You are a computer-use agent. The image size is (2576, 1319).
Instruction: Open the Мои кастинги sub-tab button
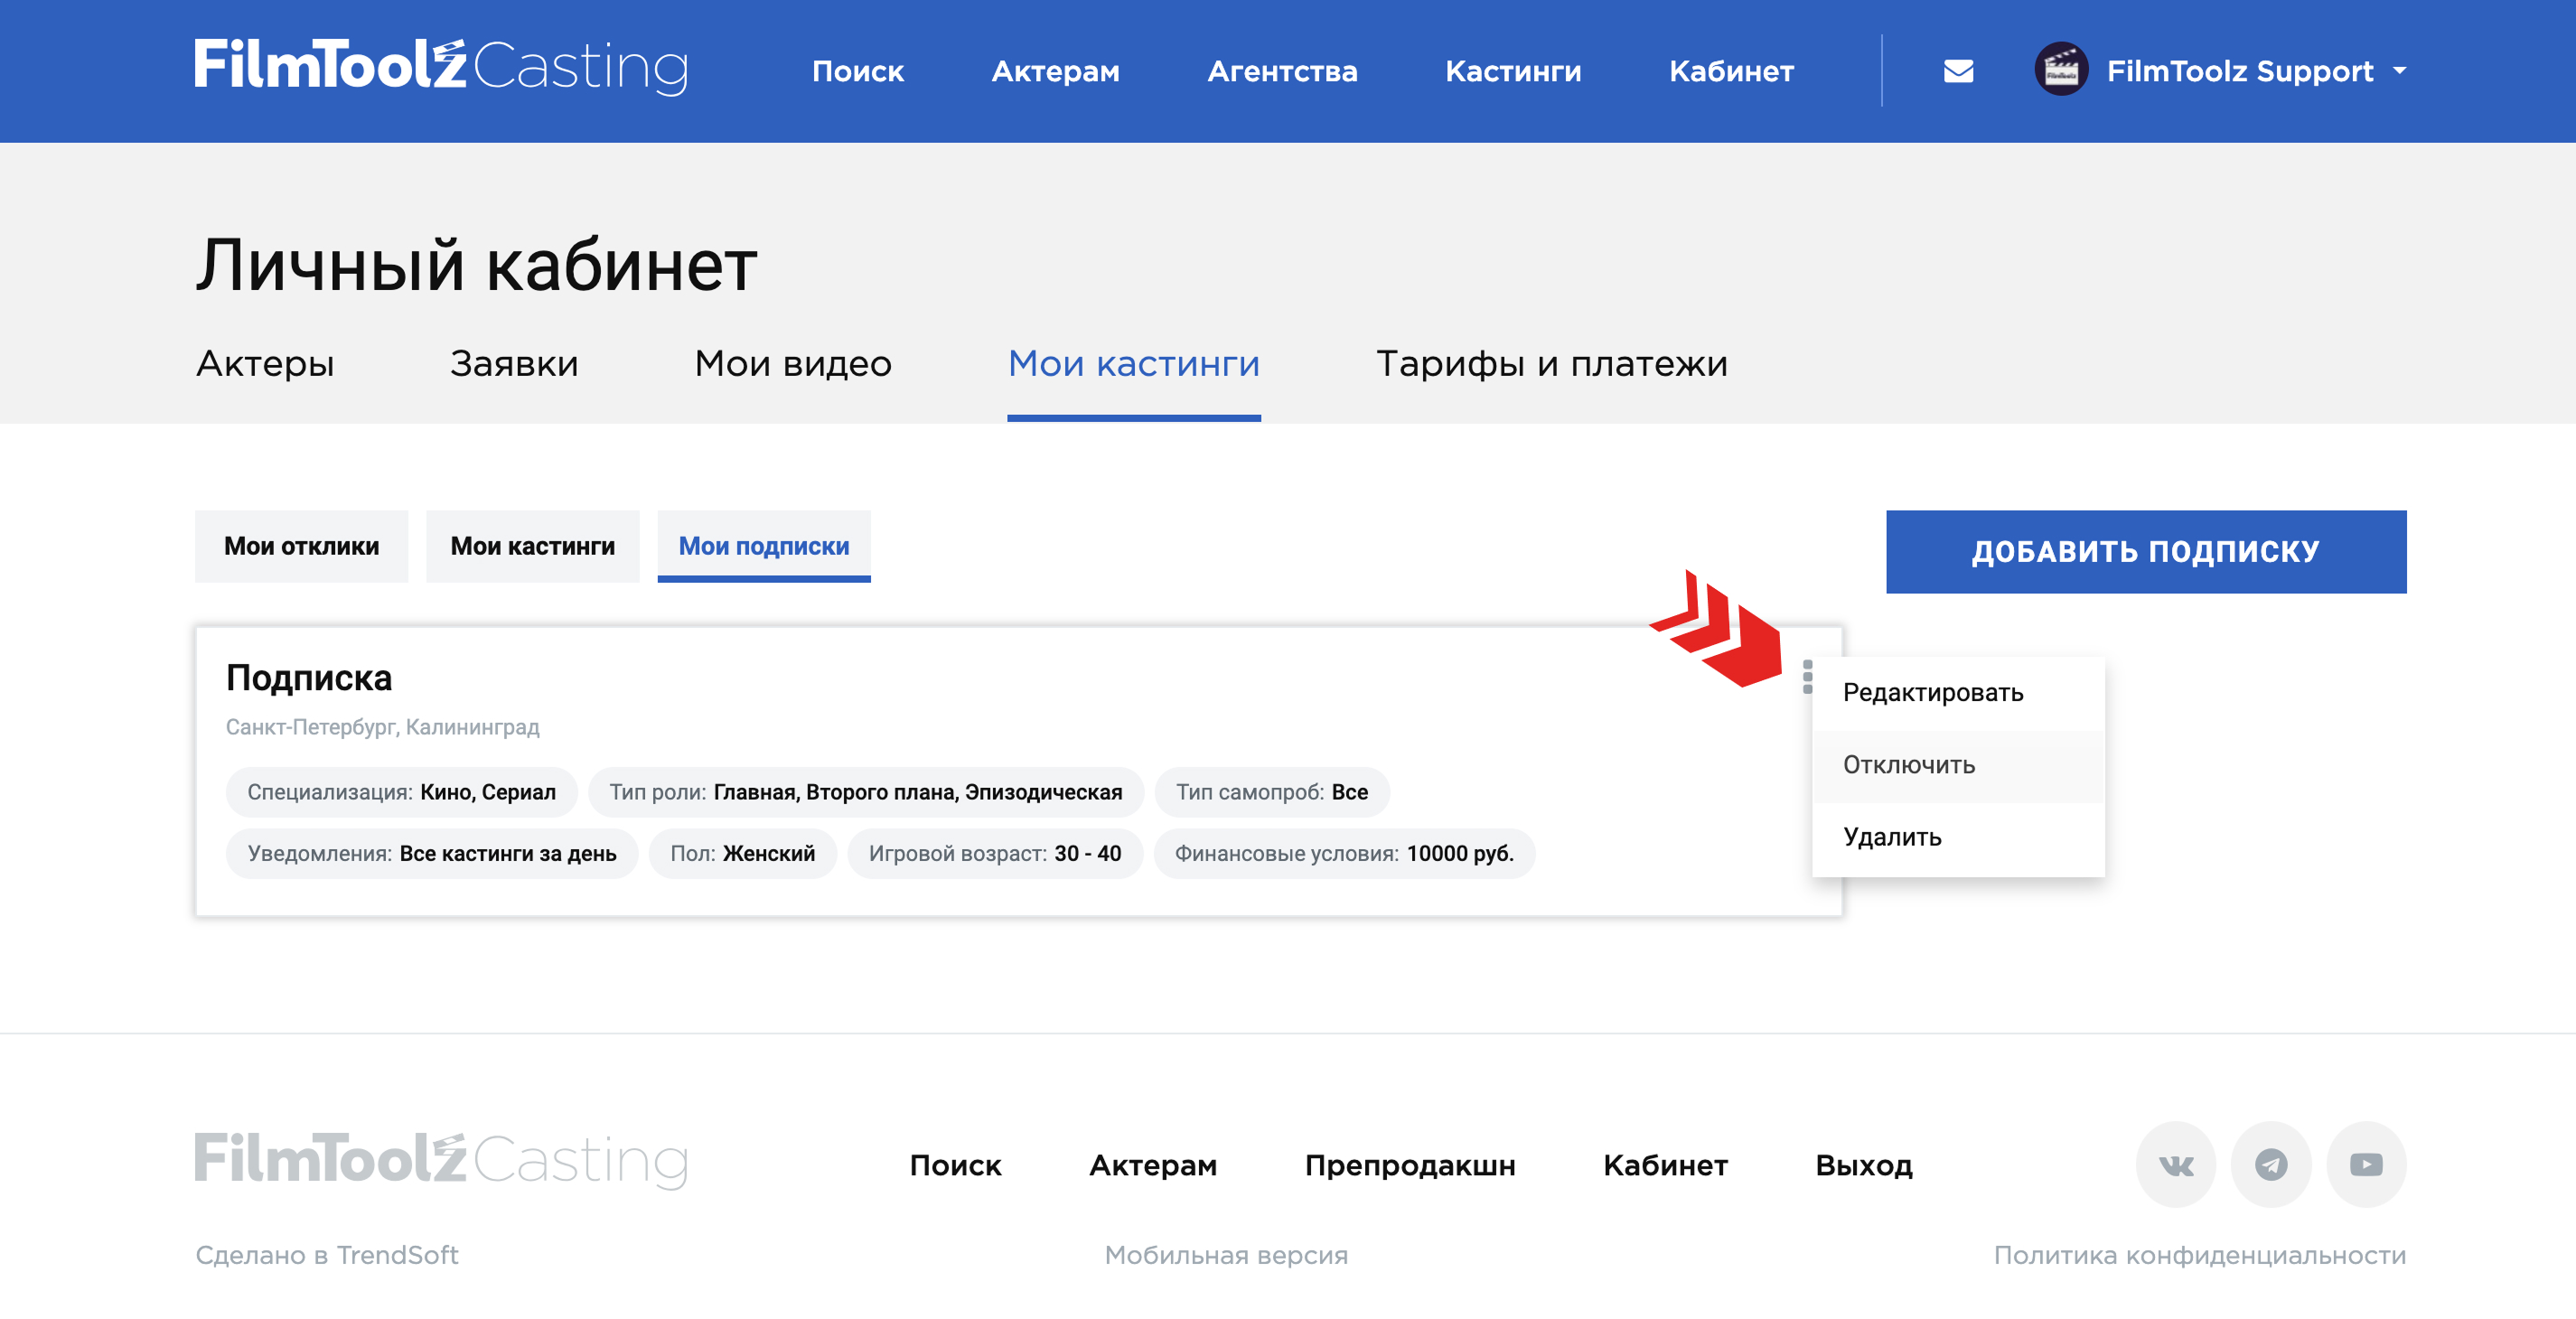click(532, 546)
